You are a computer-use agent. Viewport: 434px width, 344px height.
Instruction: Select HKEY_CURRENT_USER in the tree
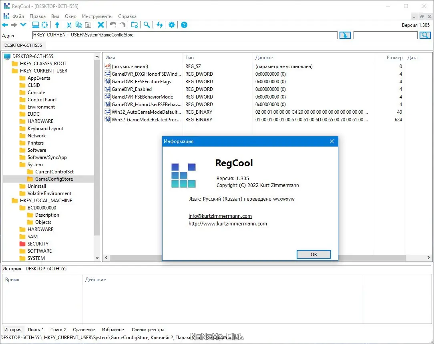[44, 71]
